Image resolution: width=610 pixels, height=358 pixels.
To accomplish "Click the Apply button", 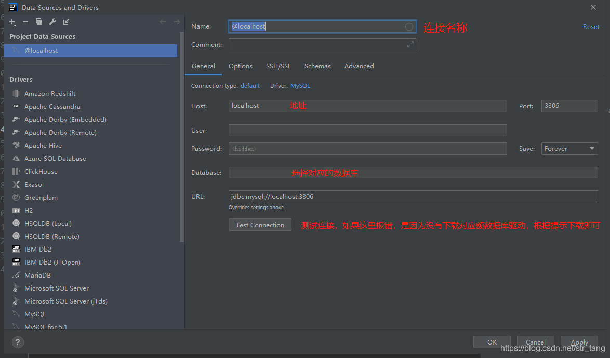I will (x=579, y=342).
